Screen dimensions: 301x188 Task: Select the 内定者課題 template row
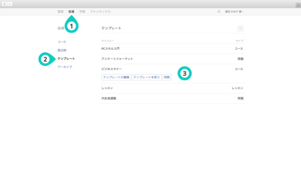(x=172, y=98)
